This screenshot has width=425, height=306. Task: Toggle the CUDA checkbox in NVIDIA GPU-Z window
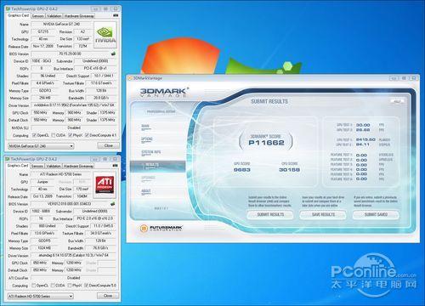pyautogui.click(x=54, y=135)
